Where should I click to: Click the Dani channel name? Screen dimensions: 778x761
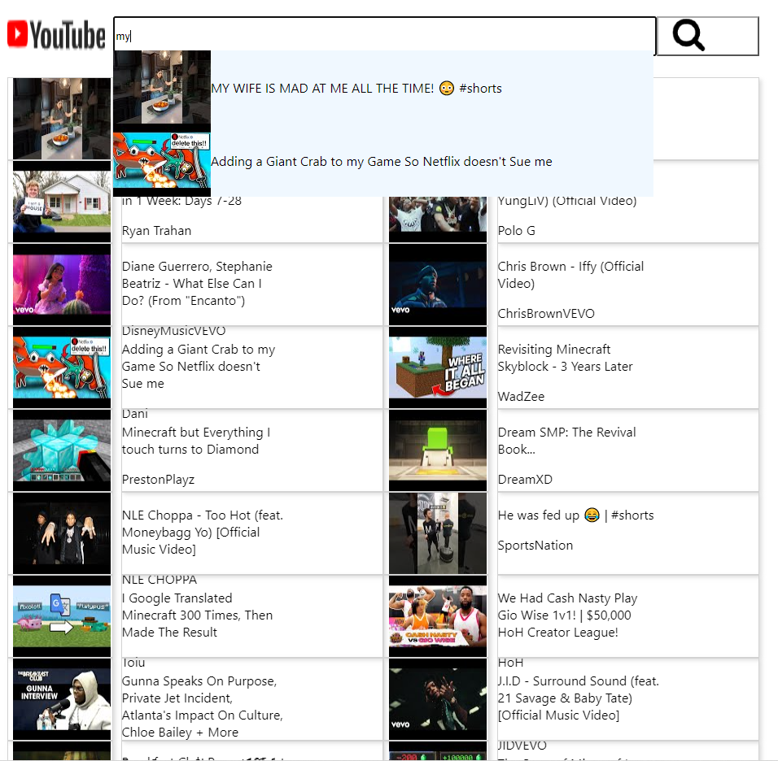tap(135, 414)
